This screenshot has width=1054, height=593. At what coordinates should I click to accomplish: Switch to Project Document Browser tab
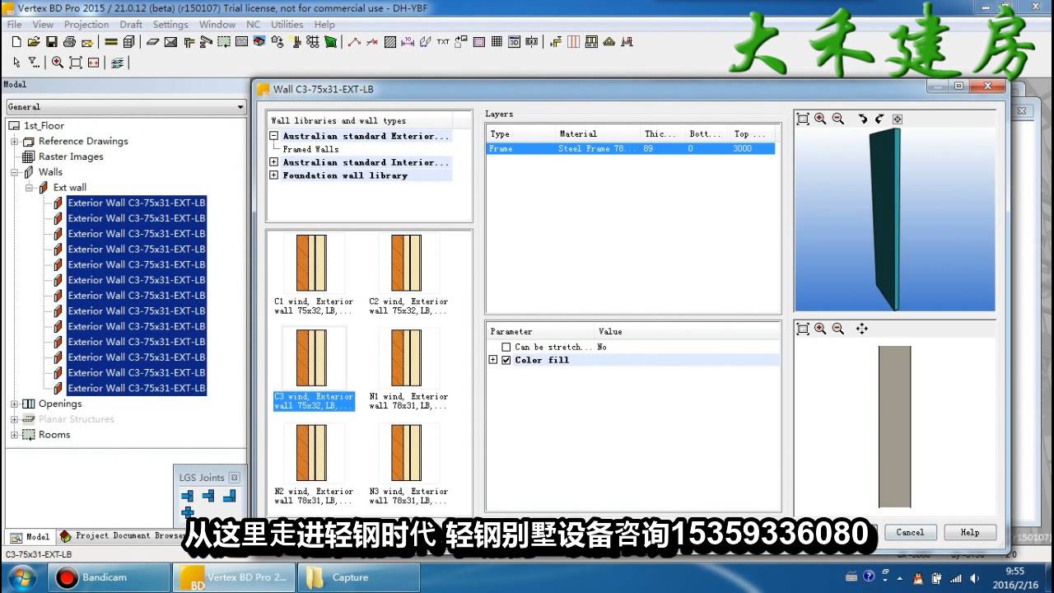click(x=124, y=536)
